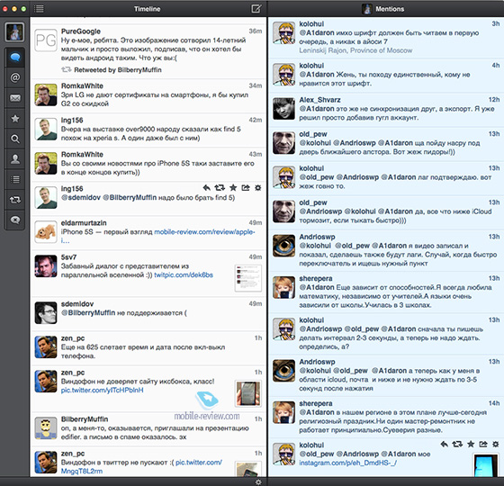
Task: Share kolohui instagram mention
Action: click(483, 445)
